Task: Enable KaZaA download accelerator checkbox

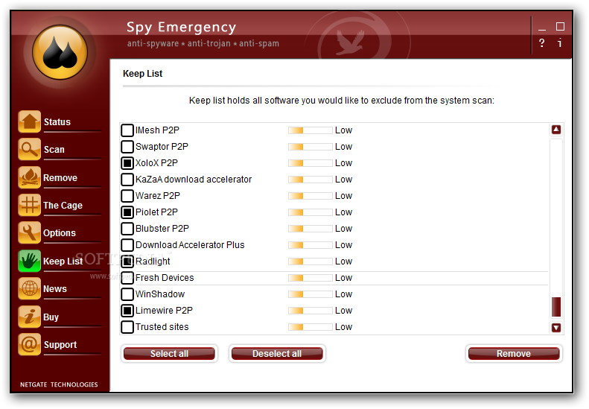Action: tap(127, 180)
